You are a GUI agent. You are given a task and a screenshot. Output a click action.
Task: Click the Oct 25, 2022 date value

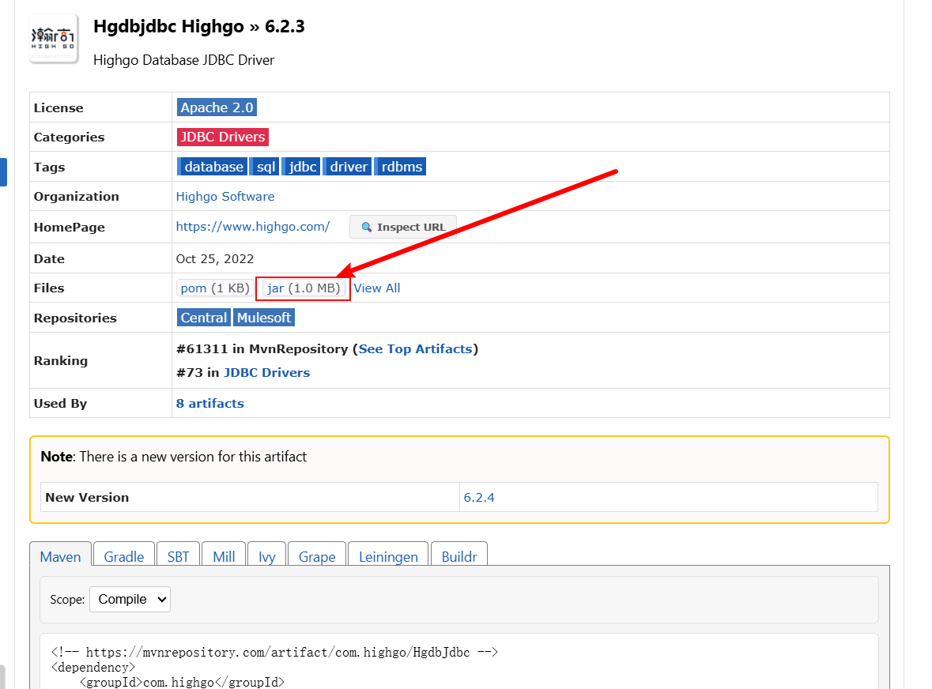pos(214,258)
